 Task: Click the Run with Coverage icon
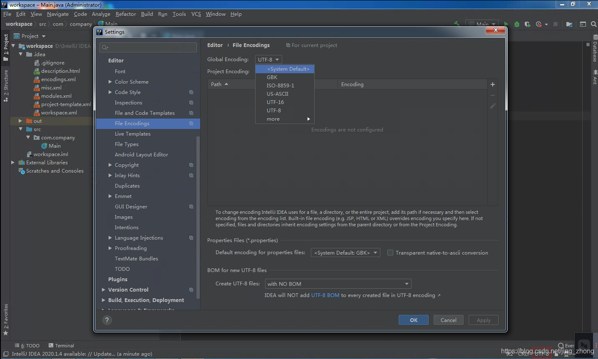[x=528, y=24]
